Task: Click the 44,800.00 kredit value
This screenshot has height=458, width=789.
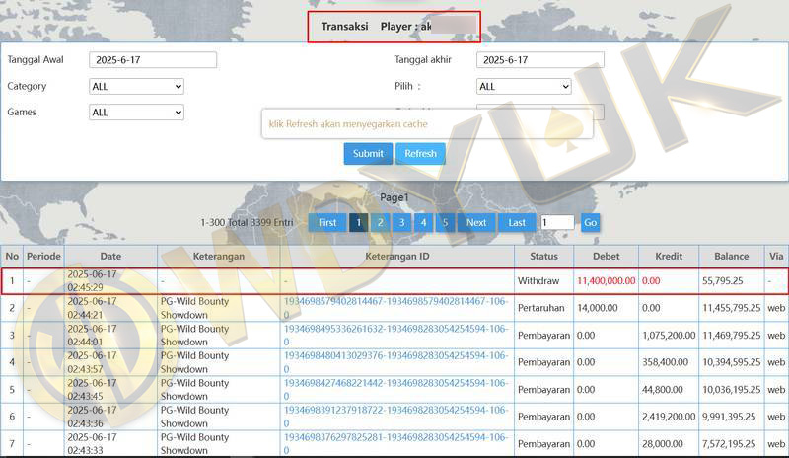Action: pyautogui.click(x=662, y=390)
